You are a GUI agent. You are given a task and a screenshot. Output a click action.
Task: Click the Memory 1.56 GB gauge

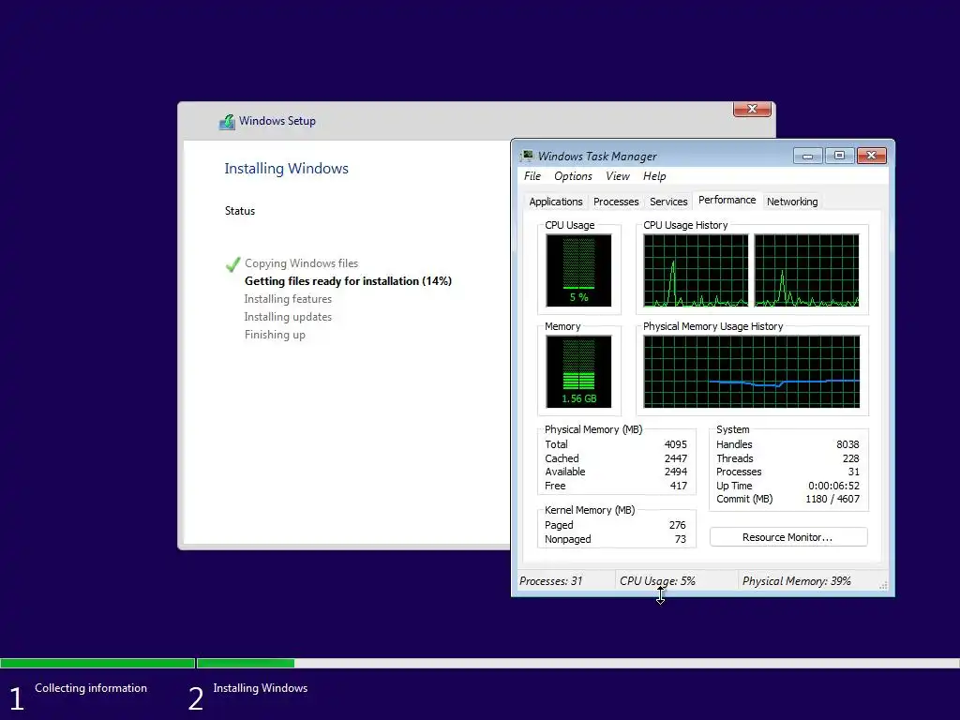pos(578,371)
